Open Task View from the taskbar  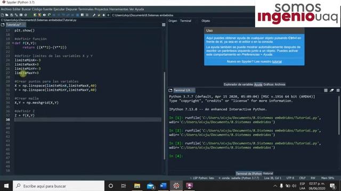[124, 186]
